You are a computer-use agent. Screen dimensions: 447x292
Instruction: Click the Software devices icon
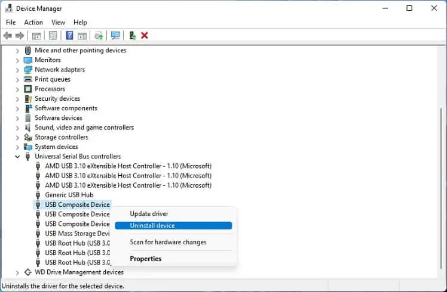[27, 118]
